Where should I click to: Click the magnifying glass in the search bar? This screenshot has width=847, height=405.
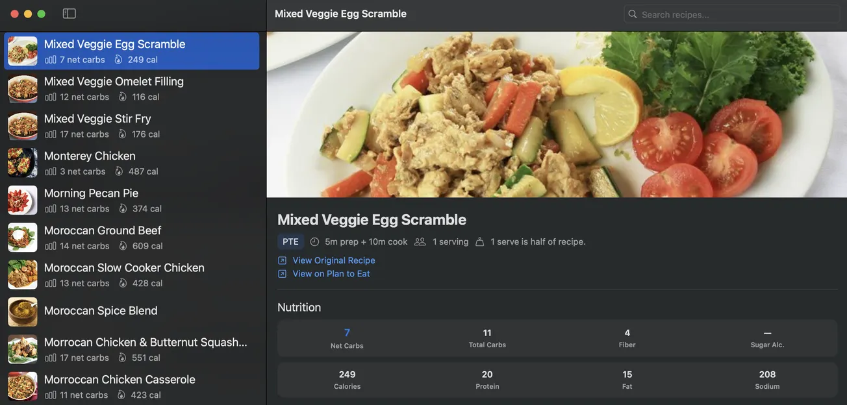pyautogui.click(x=632, y=13)
